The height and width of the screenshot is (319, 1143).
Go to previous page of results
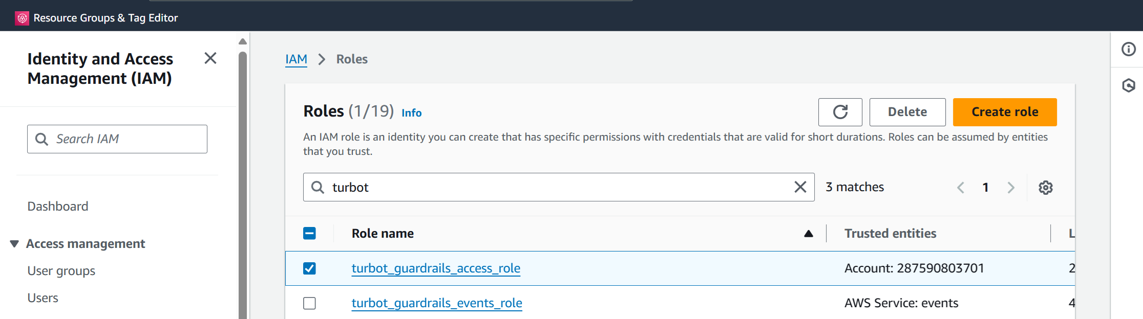tap(961, 188)
